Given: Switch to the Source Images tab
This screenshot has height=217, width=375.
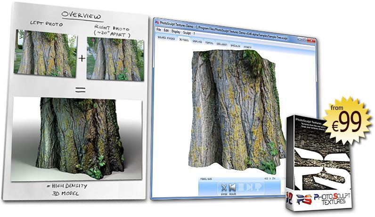Looking at the screenshot, I should click(166, 38).
